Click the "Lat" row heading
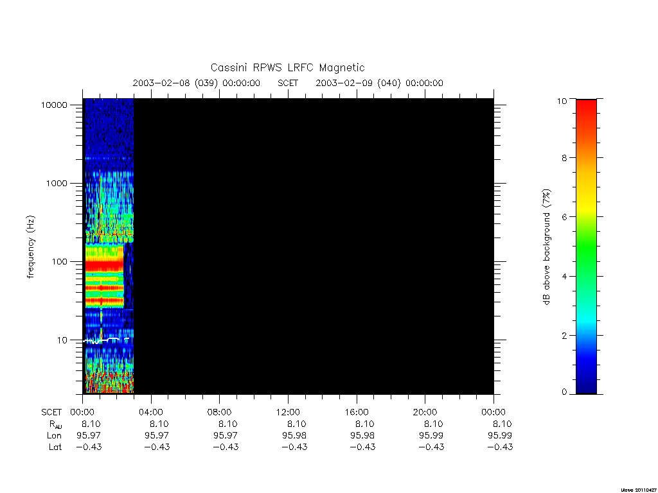The height and width of the screenshot is (493, 658). tap(55, 447)
